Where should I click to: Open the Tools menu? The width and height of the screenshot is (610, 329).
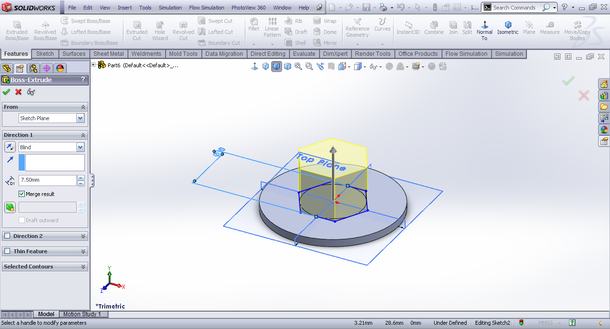[x=145, y=8]
